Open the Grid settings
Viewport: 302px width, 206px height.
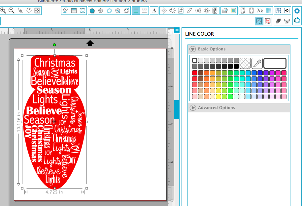pos(268,11)
